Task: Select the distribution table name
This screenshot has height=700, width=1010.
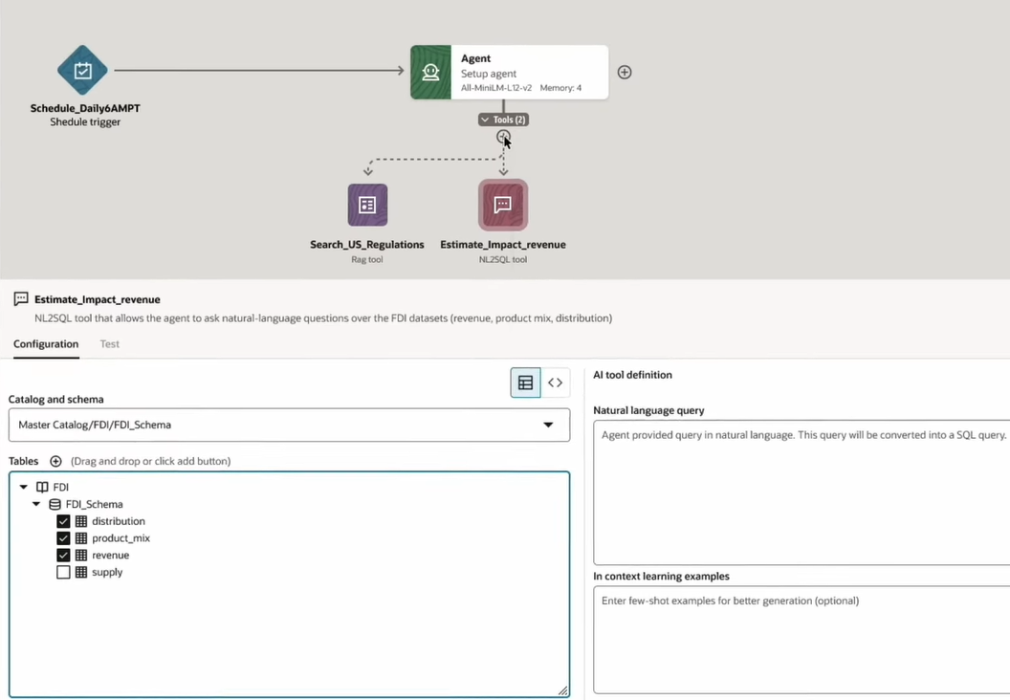Action: point(119,521)
